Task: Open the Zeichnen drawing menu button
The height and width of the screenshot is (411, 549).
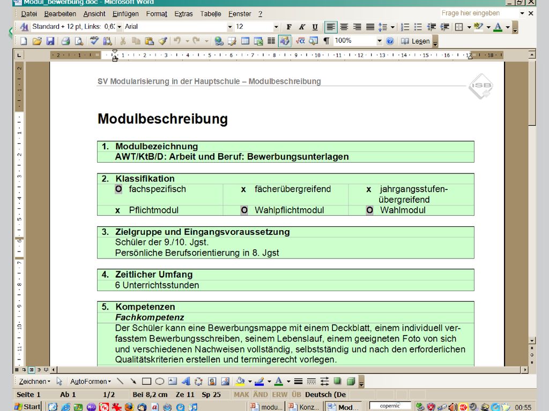Action: coord(34,381)
